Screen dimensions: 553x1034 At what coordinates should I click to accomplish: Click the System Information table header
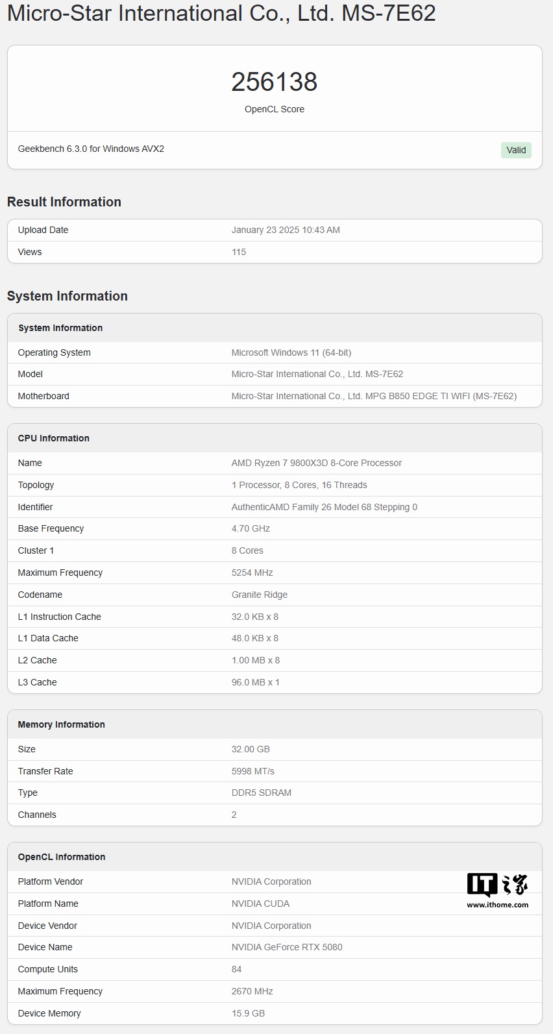[60, 328]
